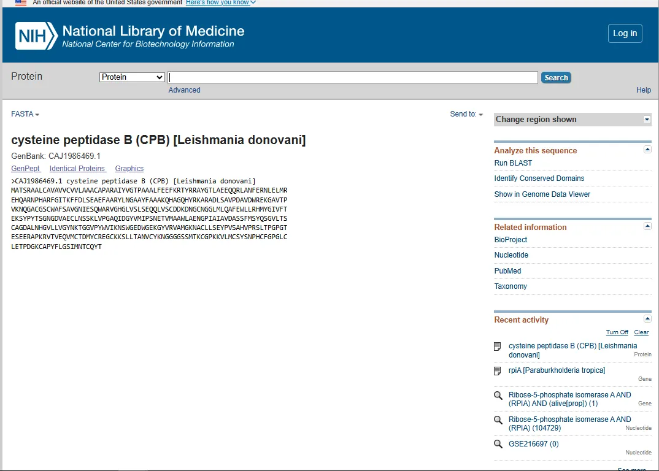Click the sequence line starting with MATSRAAL
The image size is (659, 471).
pyautogui.click(x=149, y=191)
